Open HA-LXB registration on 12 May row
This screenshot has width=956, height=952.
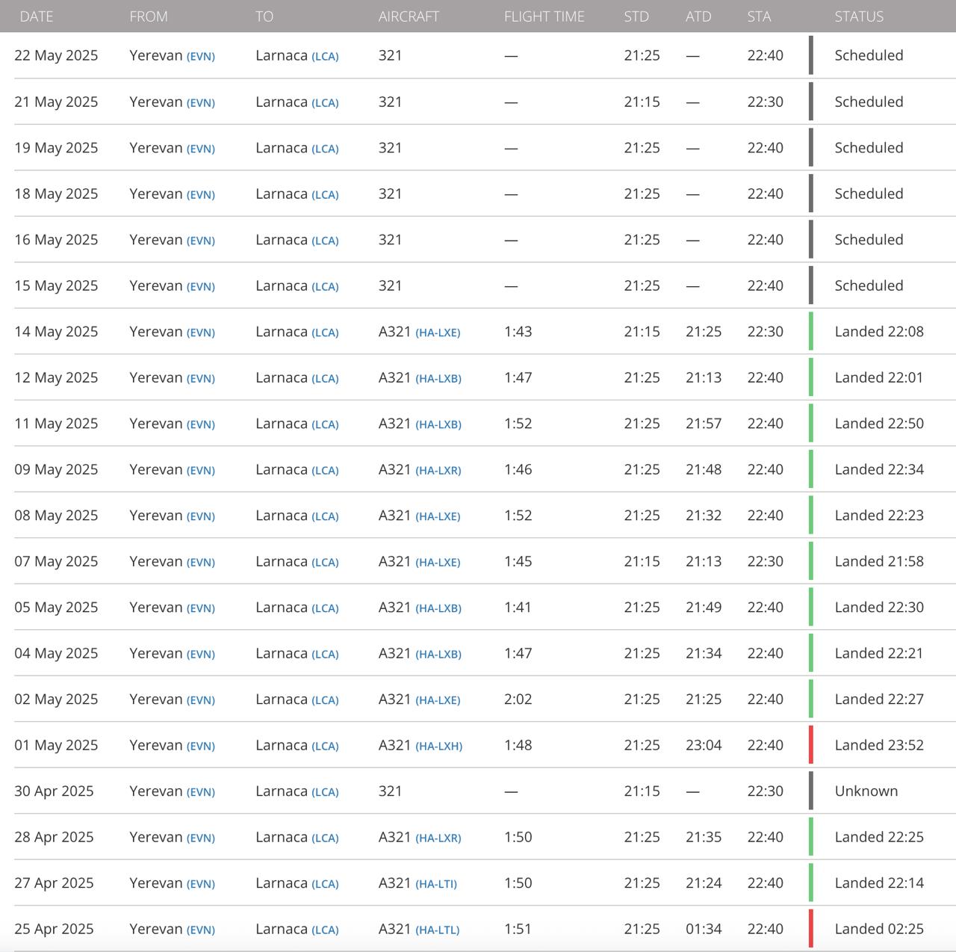438,378
